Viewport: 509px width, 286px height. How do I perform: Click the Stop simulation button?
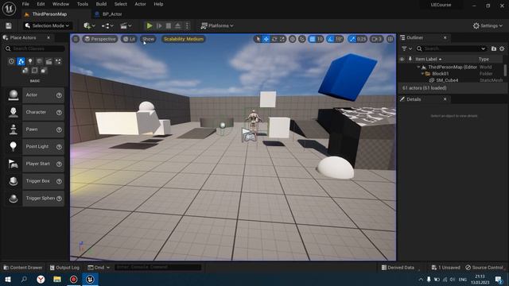pos(169,25)
